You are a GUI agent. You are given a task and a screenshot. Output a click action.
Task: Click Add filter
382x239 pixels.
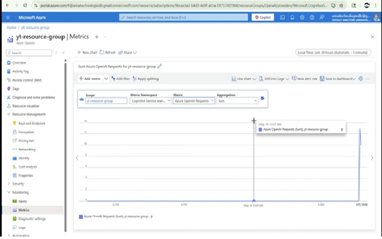(120, 78)
